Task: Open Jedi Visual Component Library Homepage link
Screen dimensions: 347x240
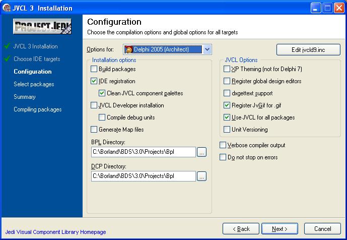Action: click(55, 232)
